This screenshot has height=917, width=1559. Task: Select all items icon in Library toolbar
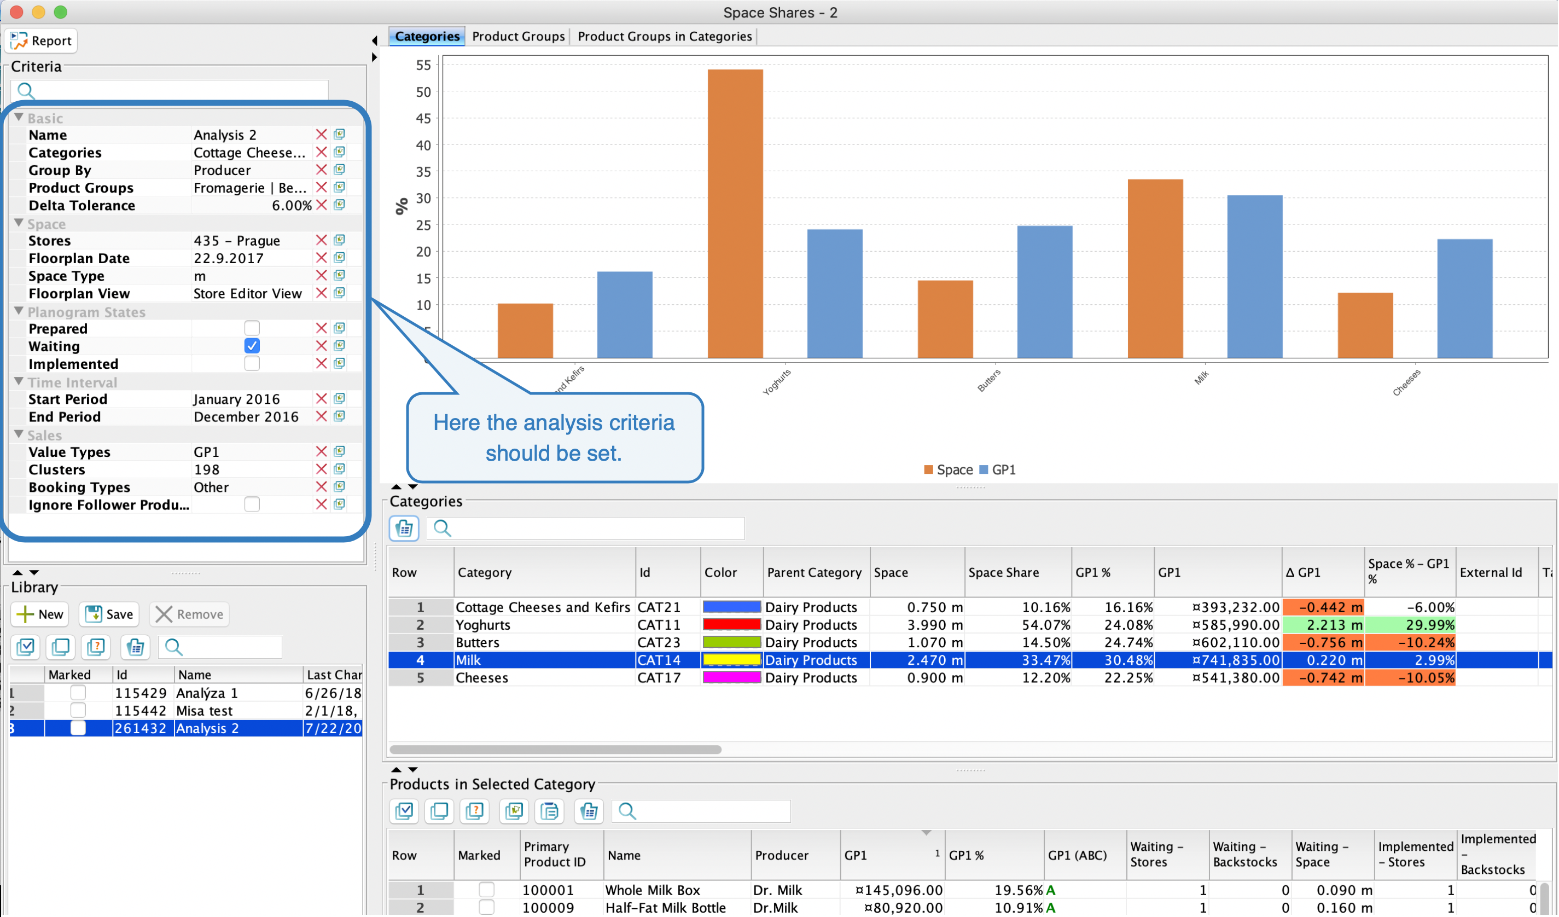click(26, 648)
